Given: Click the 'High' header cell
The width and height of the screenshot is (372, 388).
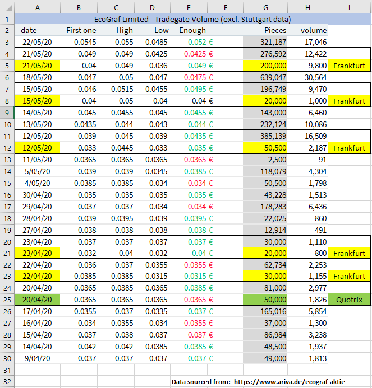Looking at the screenshot, I should click(116, 30).
